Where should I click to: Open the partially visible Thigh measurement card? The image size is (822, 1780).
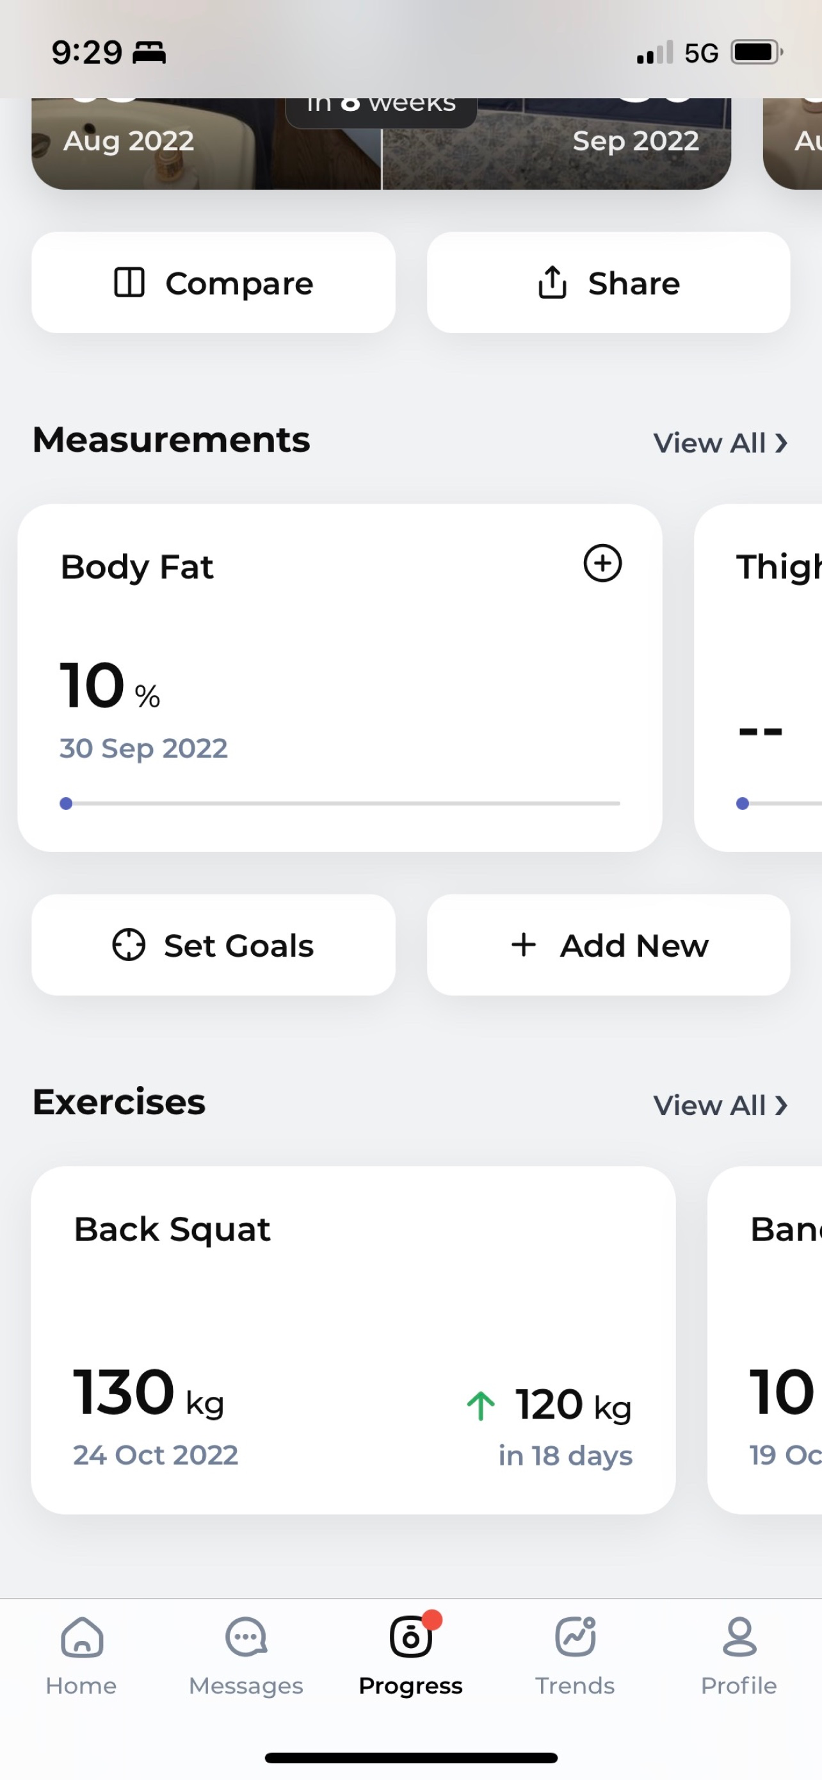click(758, 678)
